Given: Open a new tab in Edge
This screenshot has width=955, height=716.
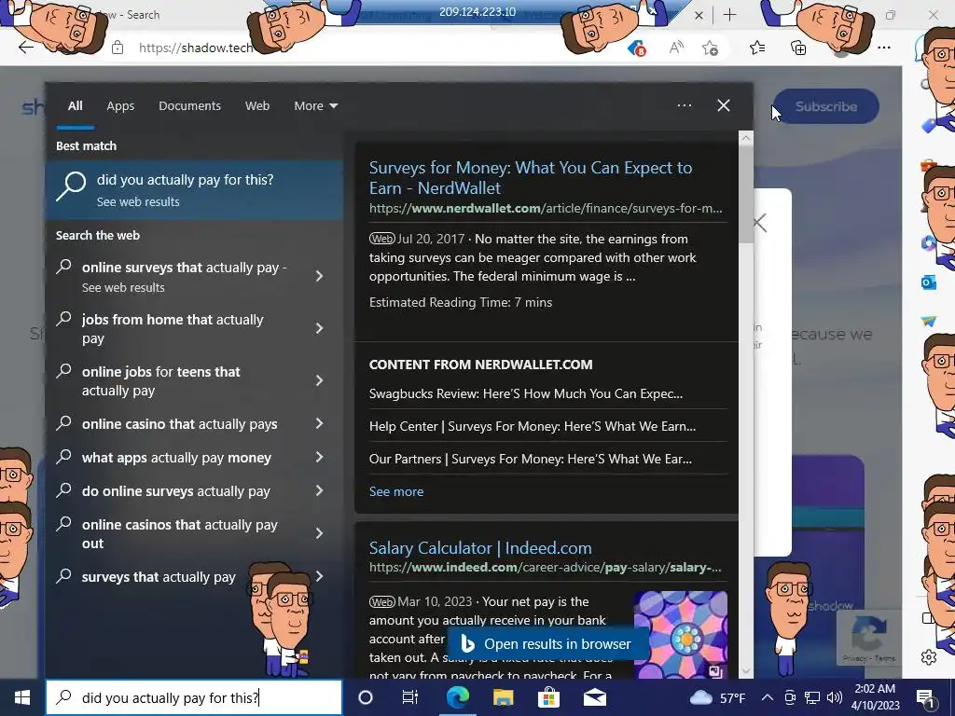Looking at the screenshot, I should click(729, 15).
